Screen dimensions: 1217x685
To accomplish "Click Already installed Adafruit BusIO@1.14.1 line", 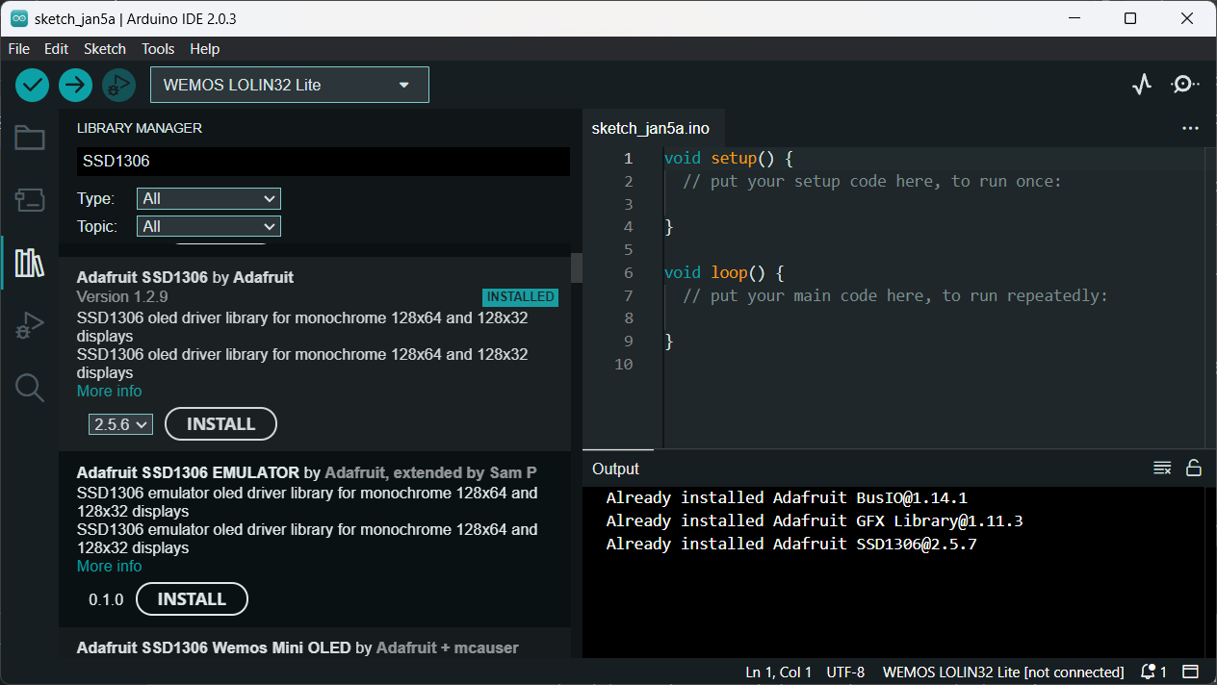I will (787, 498).
